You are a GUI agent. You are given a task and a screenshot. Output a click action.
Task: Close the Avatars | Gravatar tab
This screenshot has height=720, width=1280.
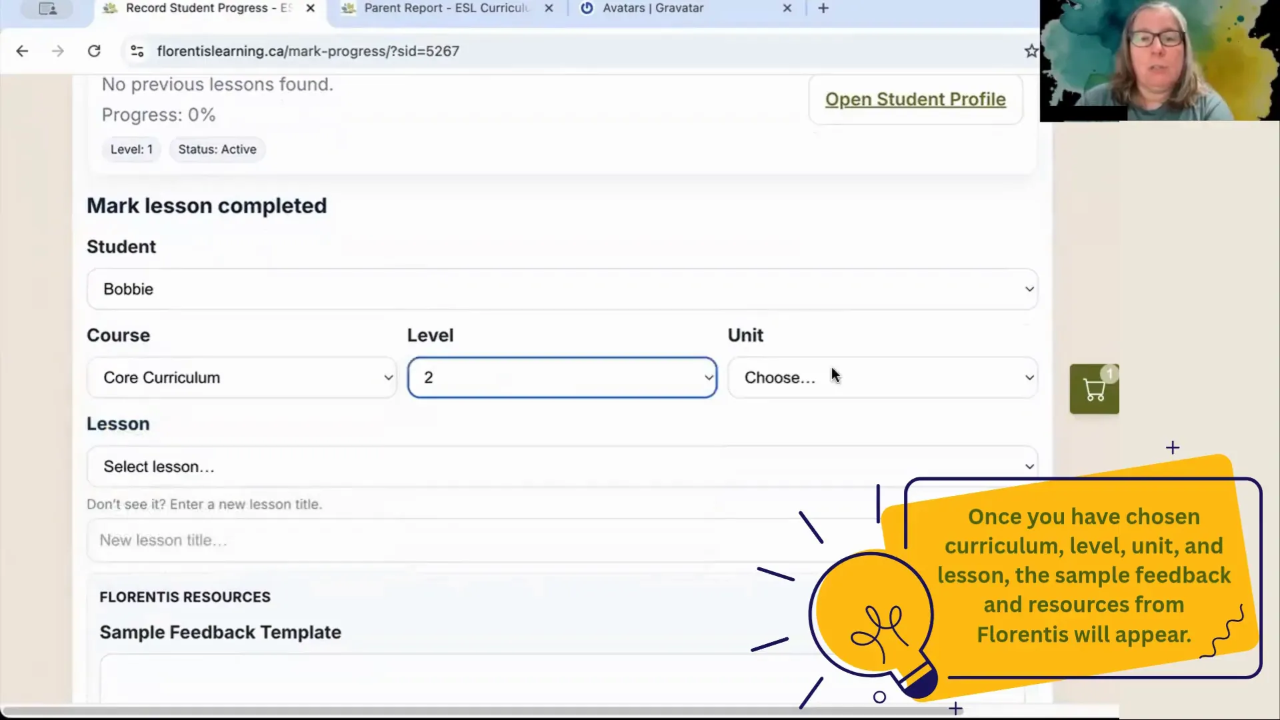tap(787, 9)
